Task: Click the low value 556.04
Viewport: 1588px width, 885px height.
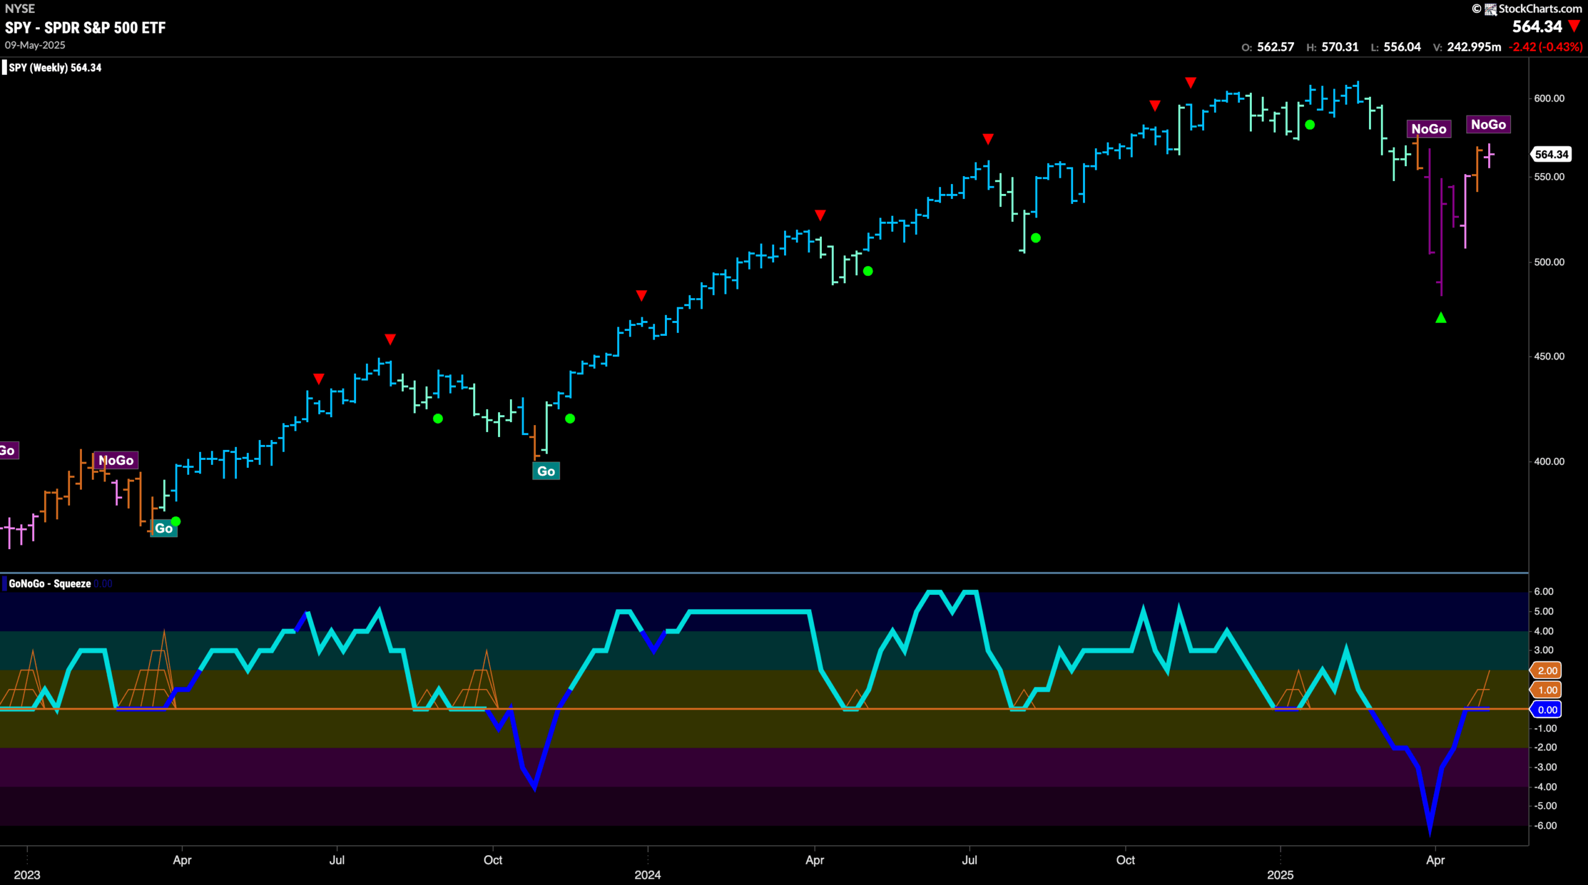Action: (x=1402, y=47)
